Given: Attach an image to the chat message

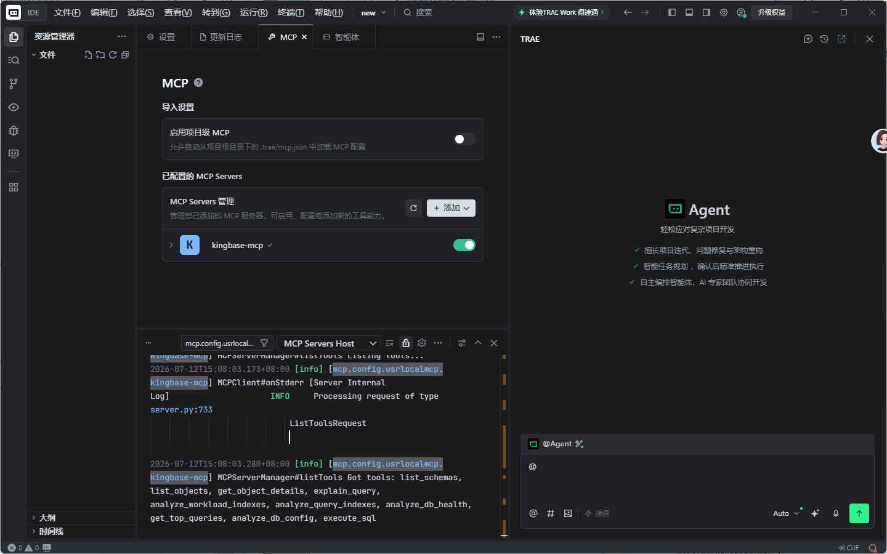Looking at the screenshot, I should pyautogui.click(x=568, y=513).
